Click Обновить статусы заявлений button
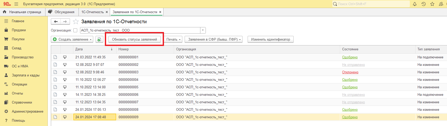The width and height of the screenshot is (447, 126). [135, 39]
